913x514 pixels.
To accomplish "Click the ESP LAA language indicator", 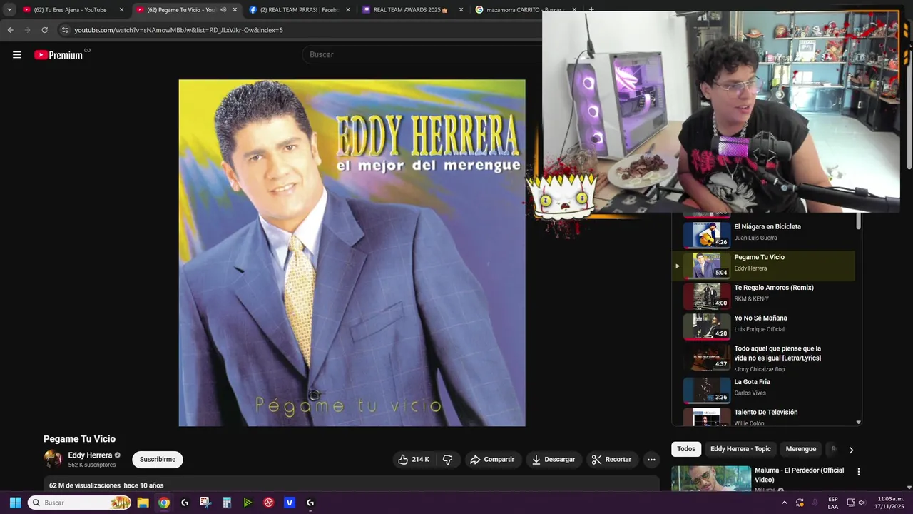I will [833, 503].
